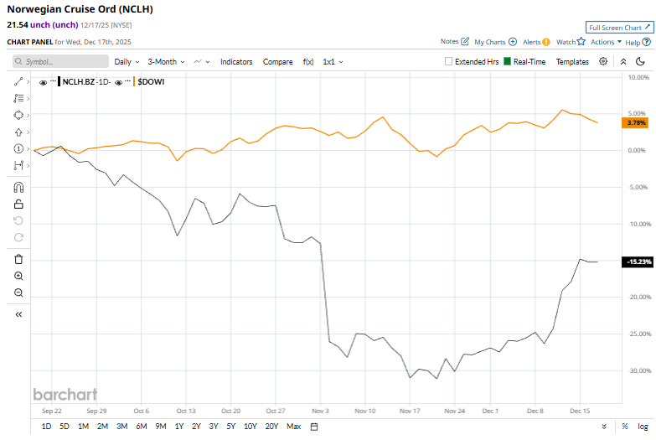Zoom out with the magnifier minus
656x440 pixels.
coord(18,292)
